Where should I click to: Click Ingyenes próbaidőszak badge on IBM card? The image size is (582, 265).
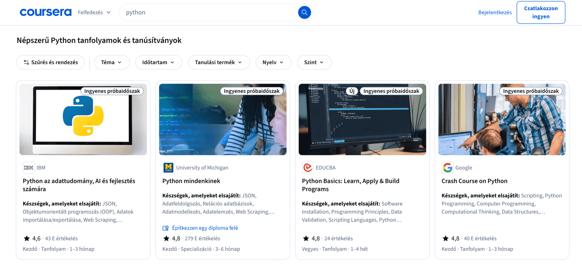click(x=112, y=91)
